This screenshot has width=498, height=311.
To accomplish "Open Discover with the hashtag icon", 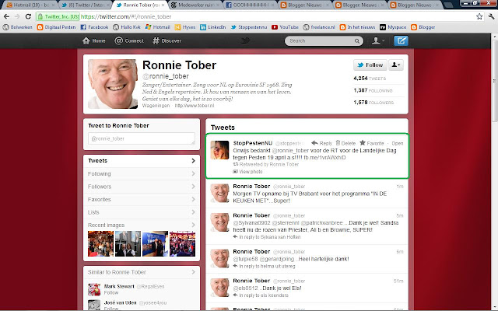I will [156, 40].
